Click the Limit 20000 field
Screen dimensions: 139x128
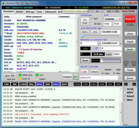click(117, 54)
